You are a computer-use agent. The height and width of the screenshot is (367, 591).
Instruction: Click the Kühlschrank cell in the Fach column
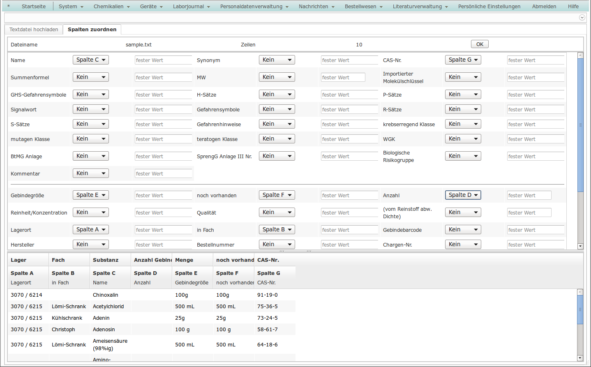click(x=69, y=318)
